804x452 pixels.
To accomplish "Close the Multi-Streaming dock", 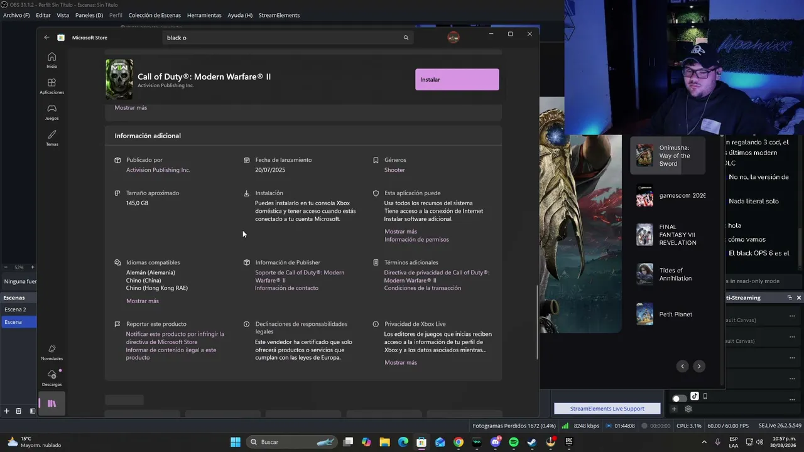I will click(799, 298).
